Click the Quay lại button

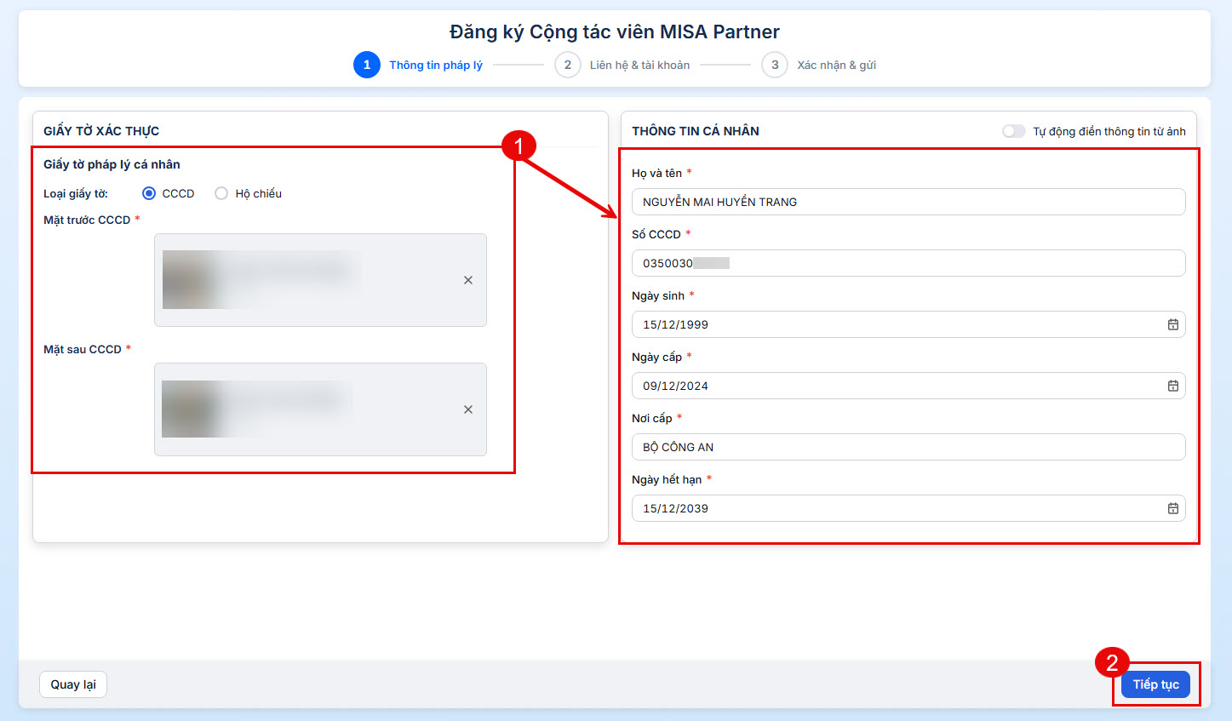tap(73, 684)
